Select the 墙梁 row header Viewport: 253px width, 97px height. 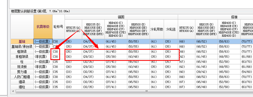(22, 82)
